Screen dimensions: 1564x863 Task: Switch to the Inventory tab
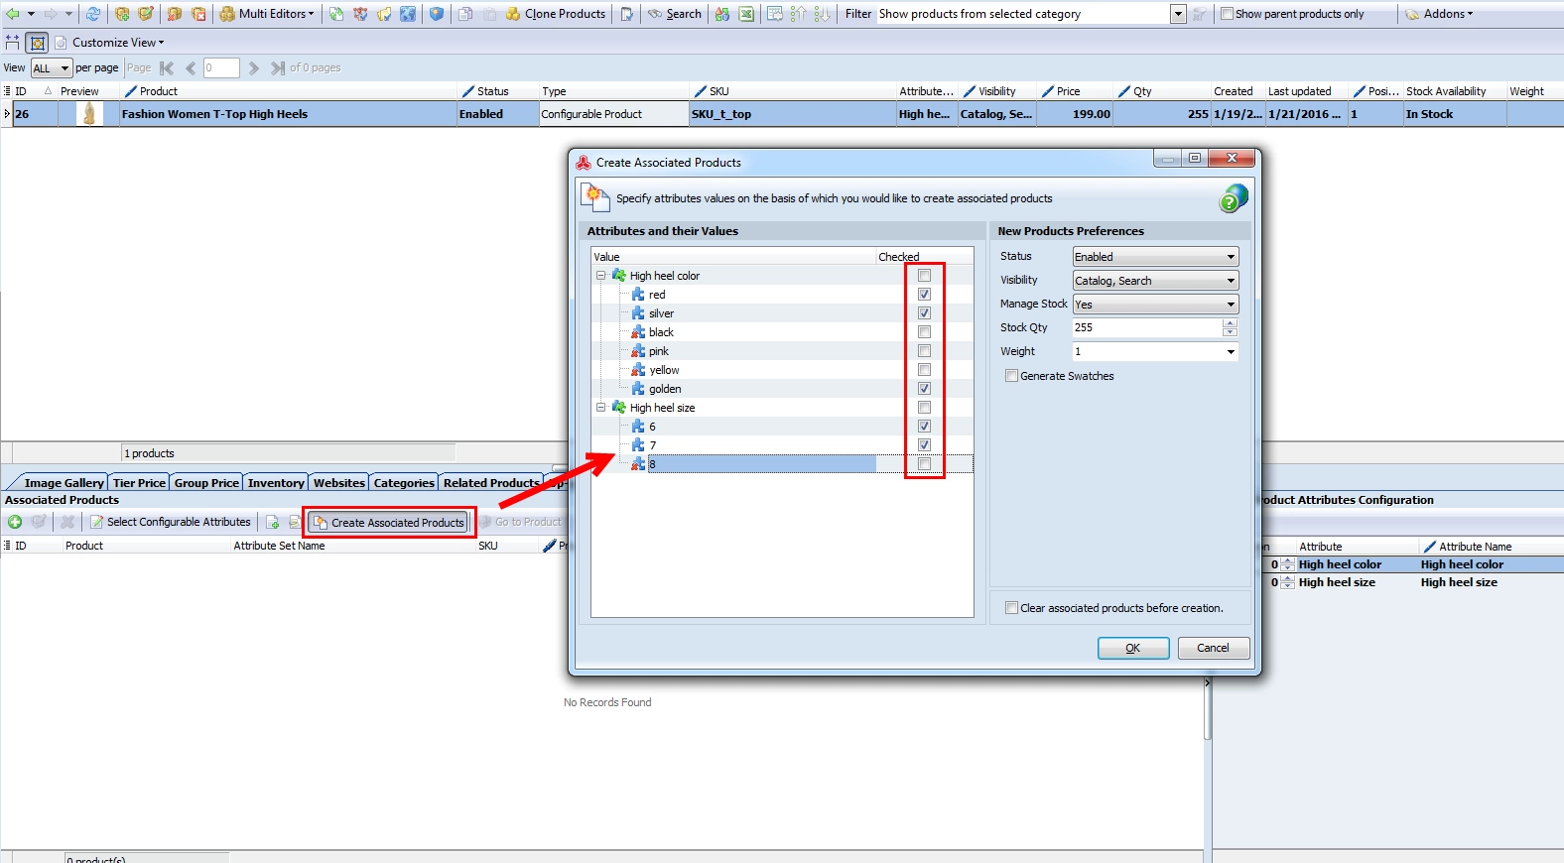click(276, 483)
